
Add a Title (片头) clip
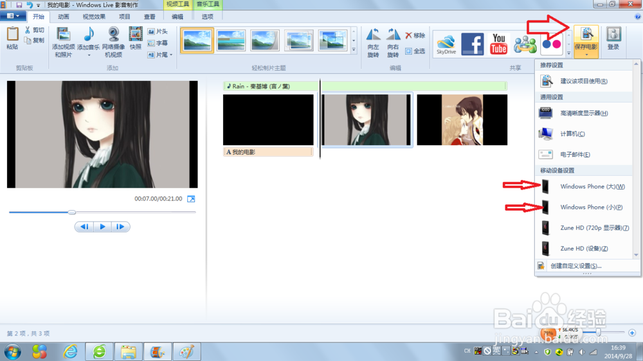click(x=158, y=31)
